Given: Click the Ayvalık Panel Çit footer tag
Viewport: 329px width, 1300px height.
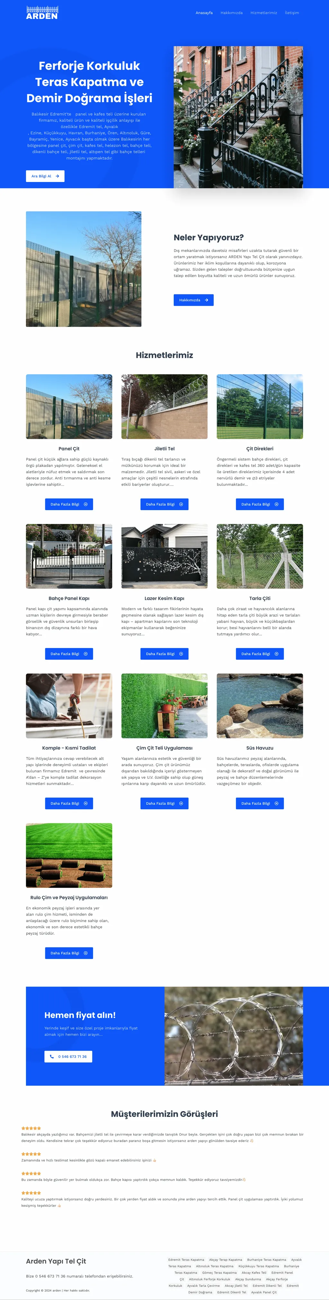Looking at the screenshot, I should pyautogui.click(x=264, y=1292).
